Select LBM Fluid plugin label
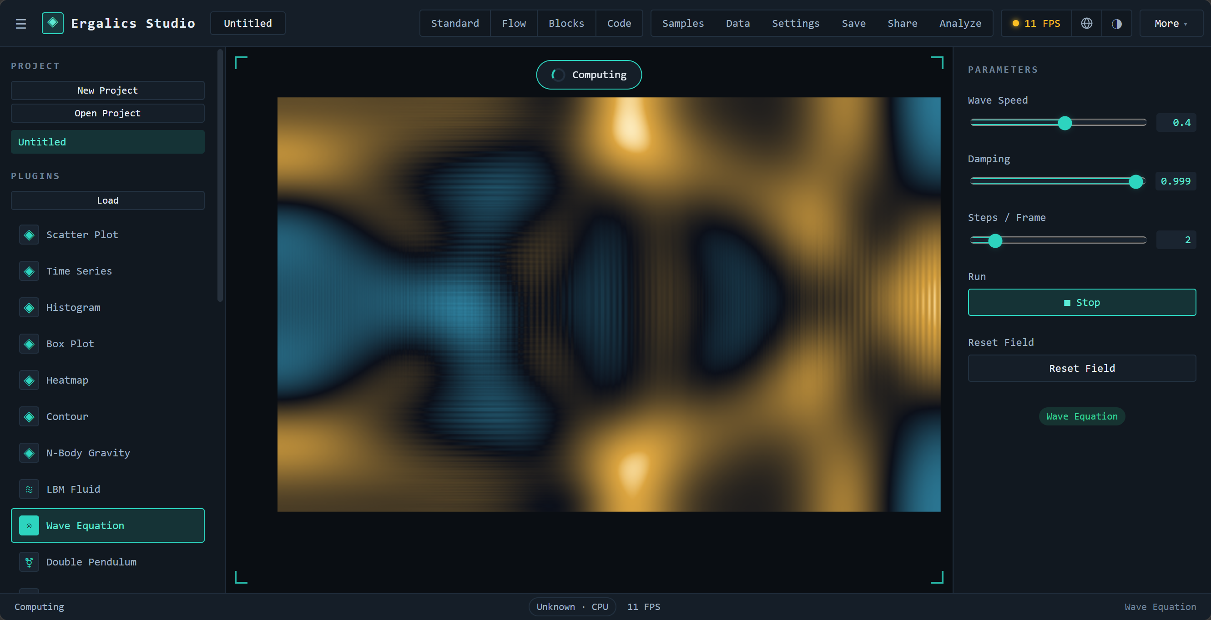 click(73, 490)
